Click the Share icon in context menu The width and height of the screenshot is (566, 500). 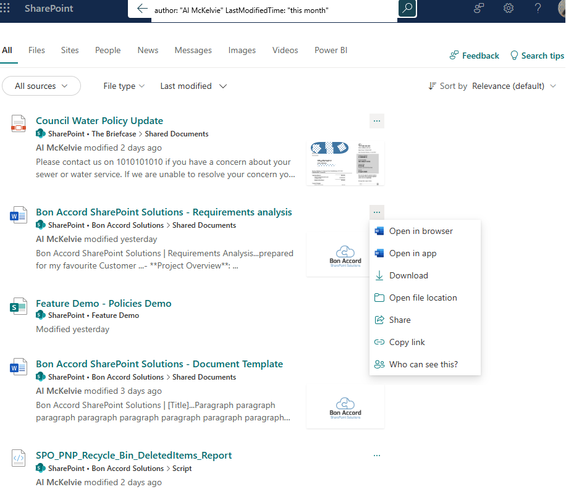[x=379, y=320]
